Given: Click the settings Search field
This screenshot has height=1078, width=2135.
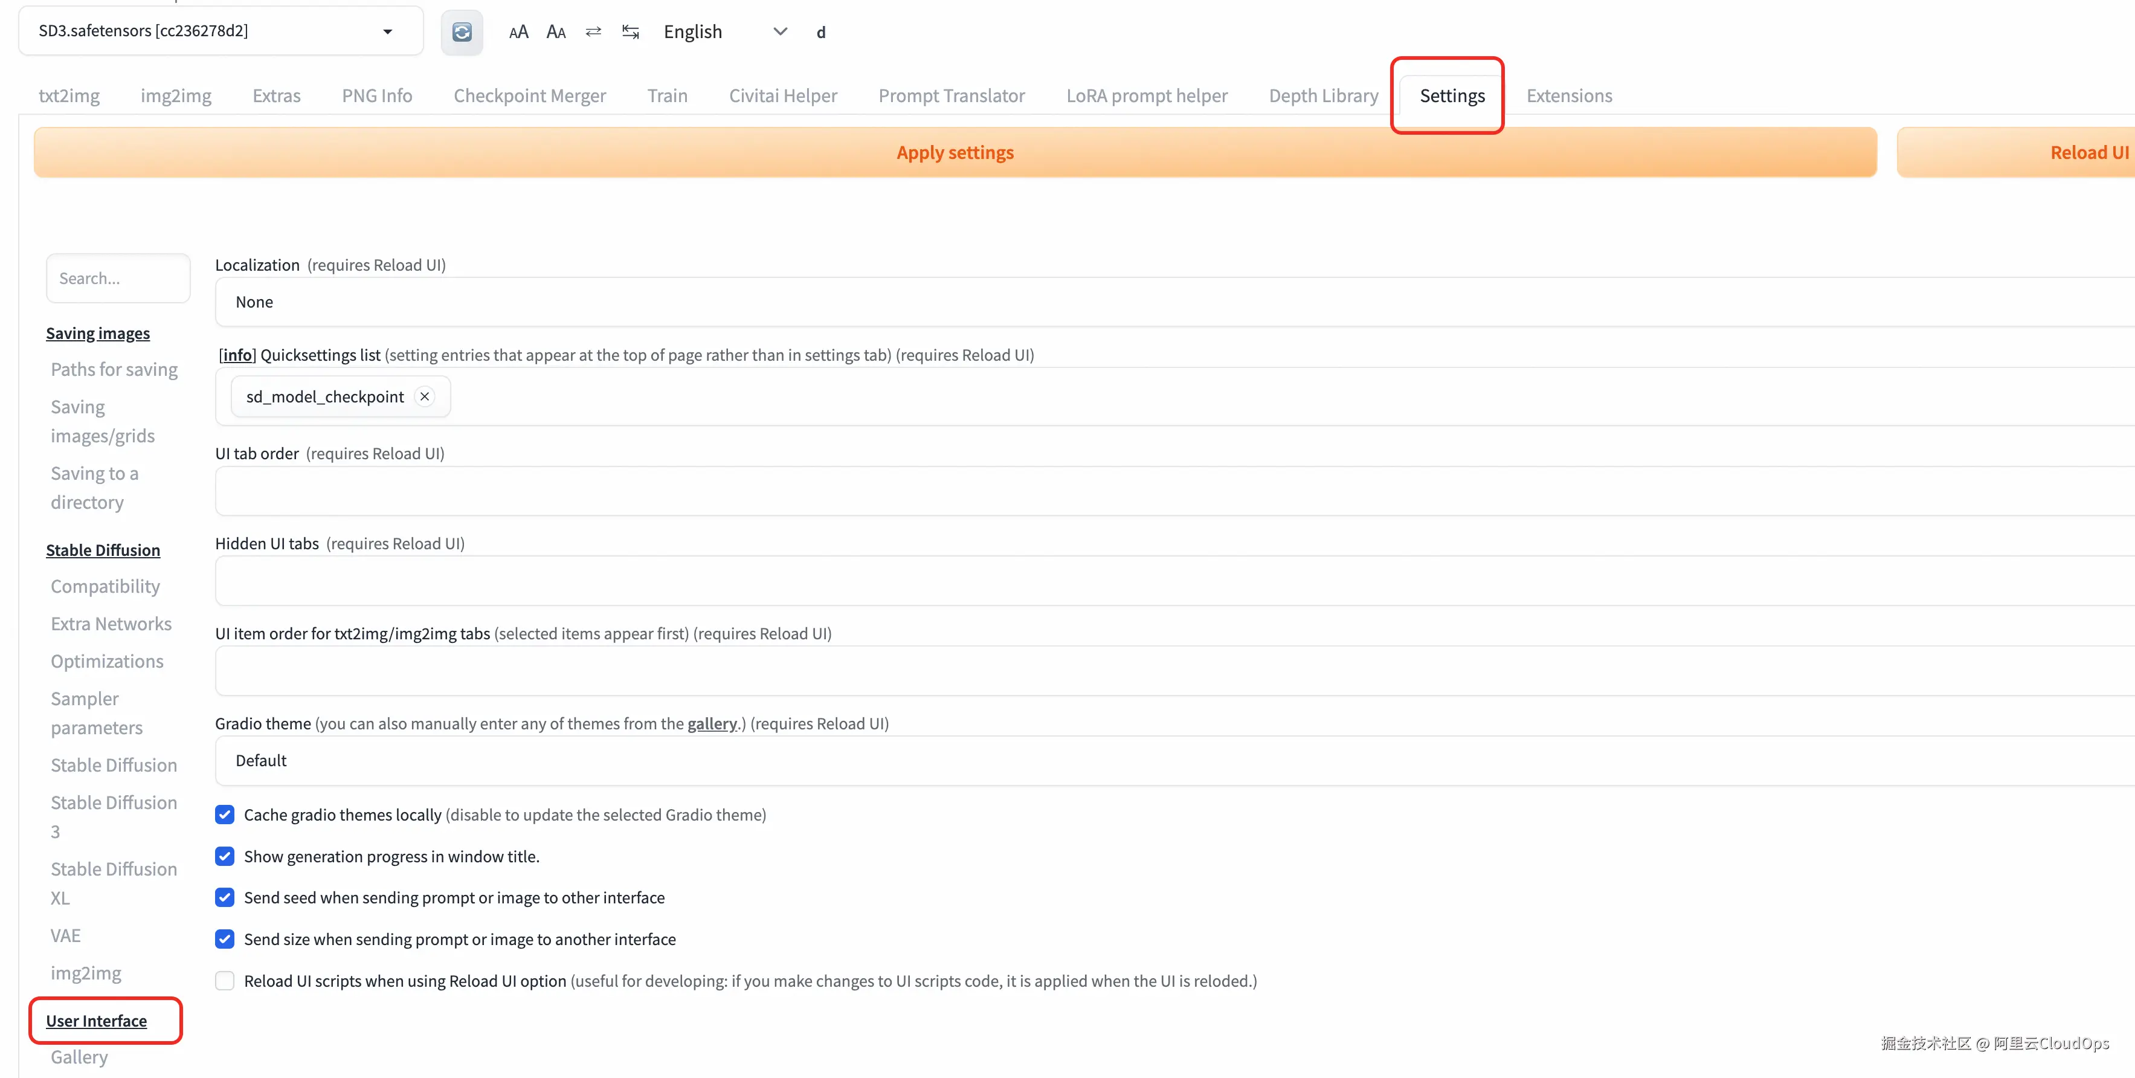Looking at the screenshot, I should coord(118,279).
